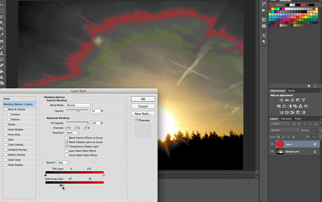Image resolution: width=322 pixels, height=202 pixels.
Task: Select the Clone Stamp tool
Action: pos(2,53)
